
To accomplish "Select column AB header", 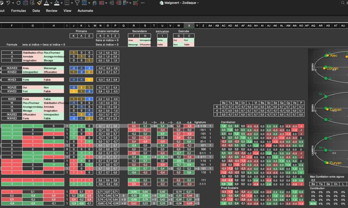I will tap(217, 26).
